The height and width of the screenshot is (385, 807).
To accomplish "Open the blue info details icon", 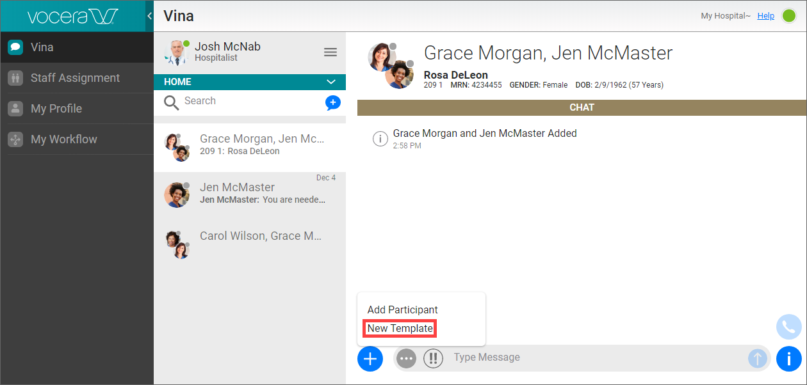I will [788, 359].
